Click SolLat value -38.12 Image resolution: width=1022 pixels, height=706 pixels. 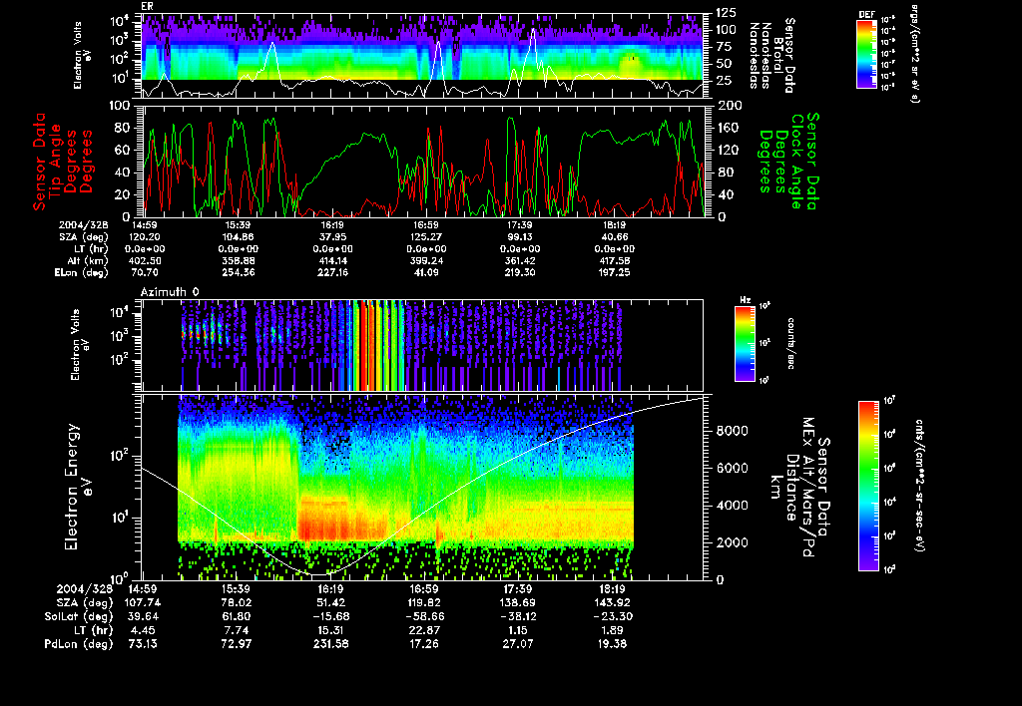(x=518, y=616)
